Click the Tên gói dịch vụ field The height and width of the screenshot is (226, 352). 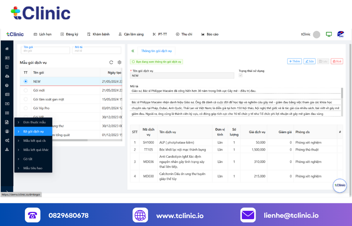click(182, 75)
